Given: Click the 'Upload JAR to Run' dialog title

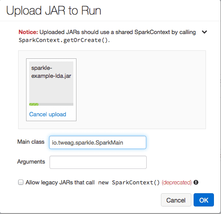Looking at the screenshot, I should tap(53, 11).
